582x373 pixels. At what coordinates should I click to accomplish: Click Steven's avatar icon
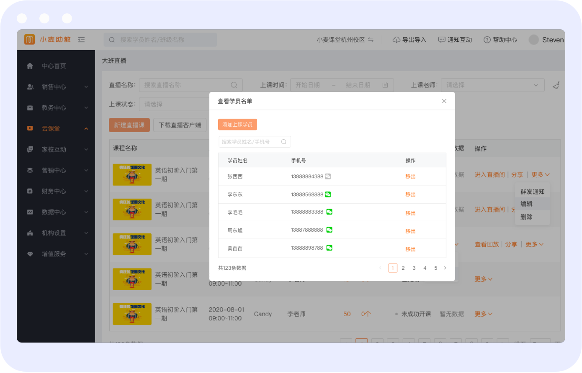click(x=534, y=40)
